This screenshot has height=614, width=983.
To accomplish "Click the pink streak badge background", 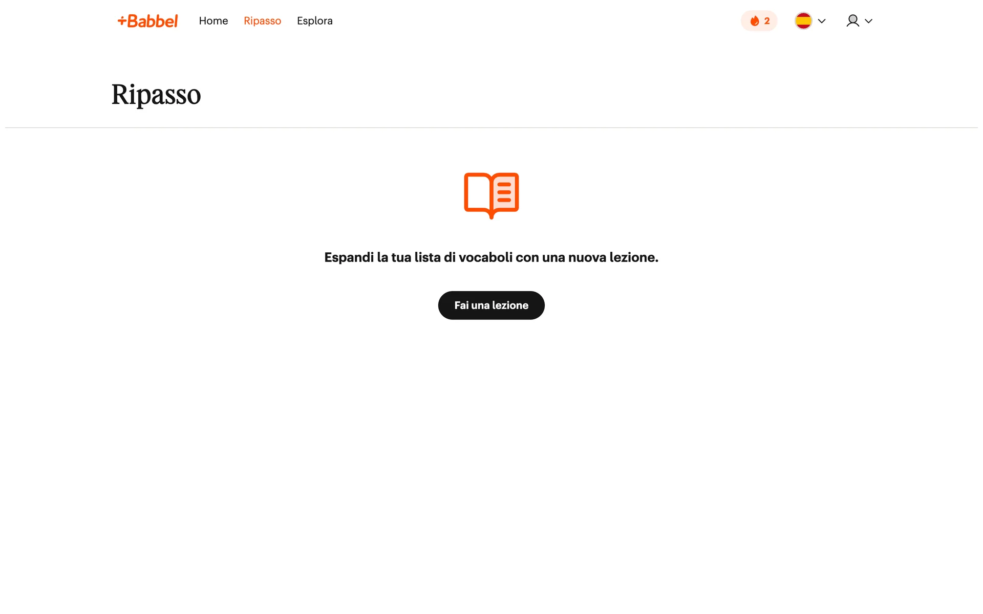I will point(745,21).
